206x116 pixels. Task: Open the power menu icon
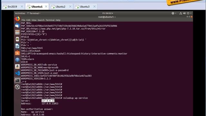188,13
